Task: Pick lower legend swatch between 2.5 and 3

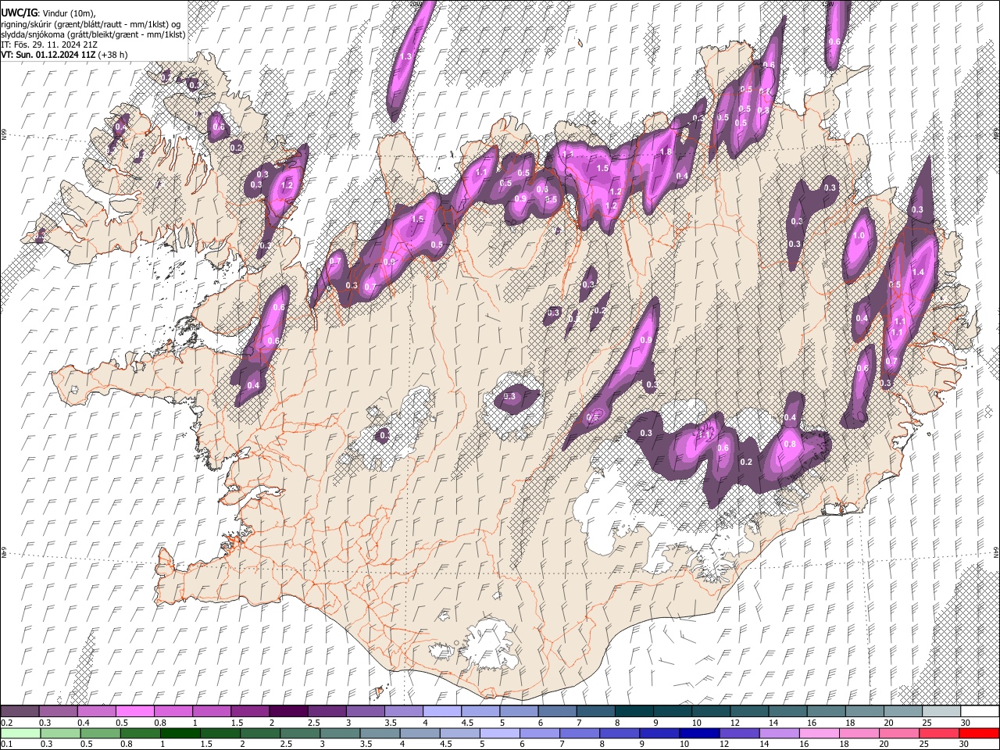Action: point(300,733)
